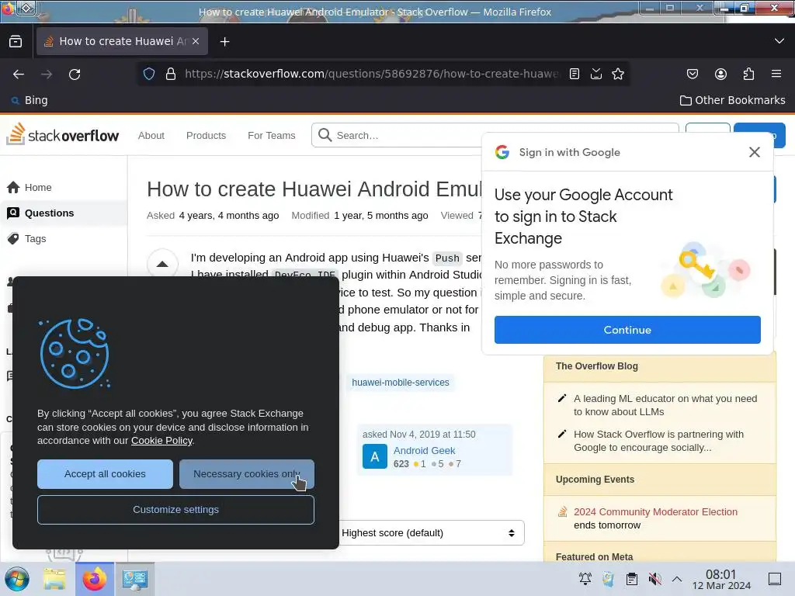
Task: Open the About menu item
Action: pyautogui.click(x=151, y=135)
